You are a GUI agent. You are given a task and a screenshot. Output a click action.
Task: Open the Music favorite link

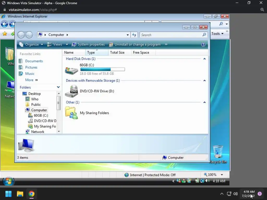click(30, 74)
